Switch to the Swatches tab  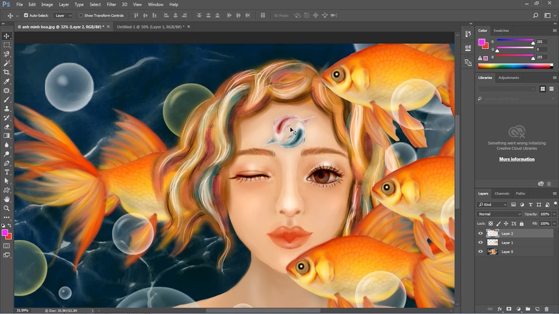(501, 31)
